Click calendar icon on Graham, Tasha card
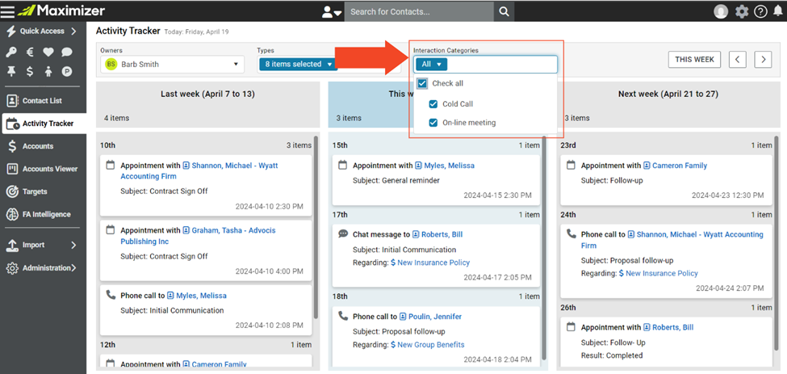 [x=111, y=230]
